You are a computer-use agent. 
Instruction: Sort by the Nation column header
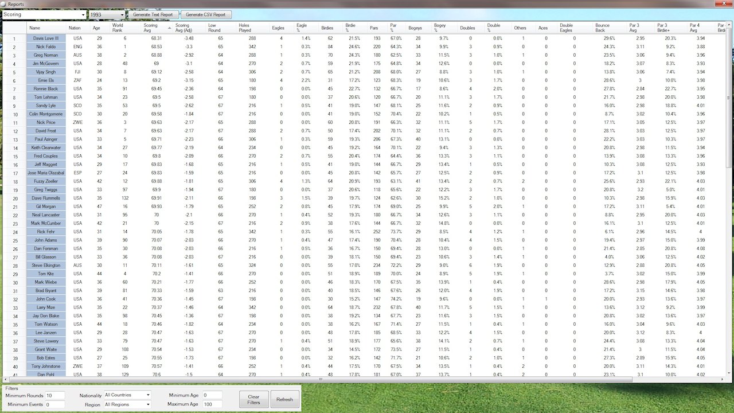pos(75,28)
